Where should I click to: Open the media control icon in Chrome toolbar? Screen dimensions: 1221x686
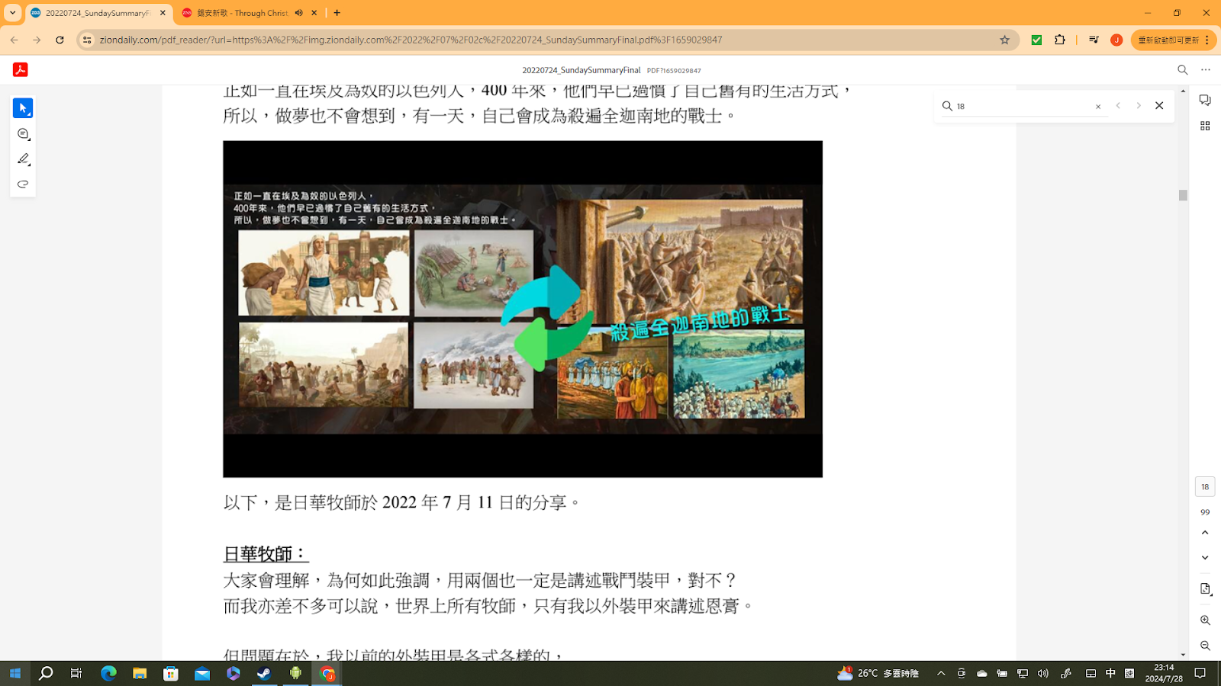click(x=1094, y=40)
